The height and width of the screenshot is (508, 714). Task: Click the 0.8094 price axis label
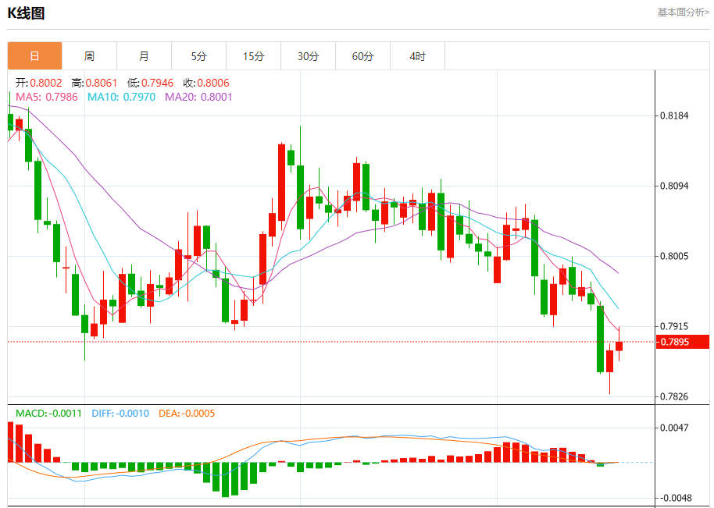point(674,186)
